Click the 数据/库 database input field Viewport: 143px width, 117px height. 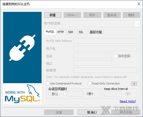coord(105,70)
